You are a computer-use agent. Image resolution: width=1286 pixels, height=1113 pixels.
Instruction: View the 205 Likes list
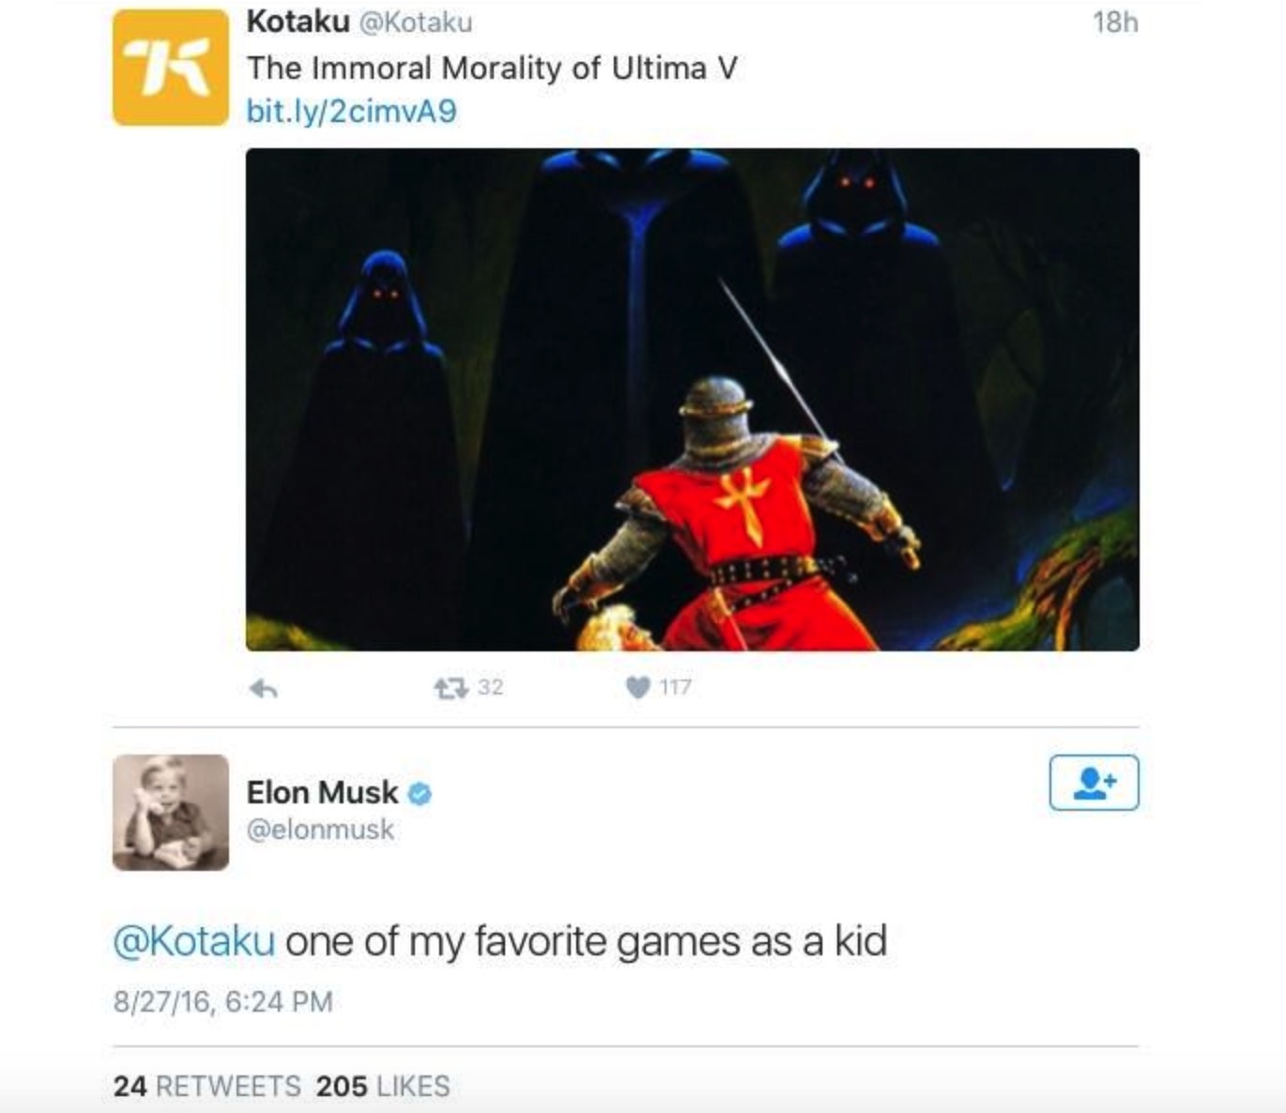(383, 1087)
